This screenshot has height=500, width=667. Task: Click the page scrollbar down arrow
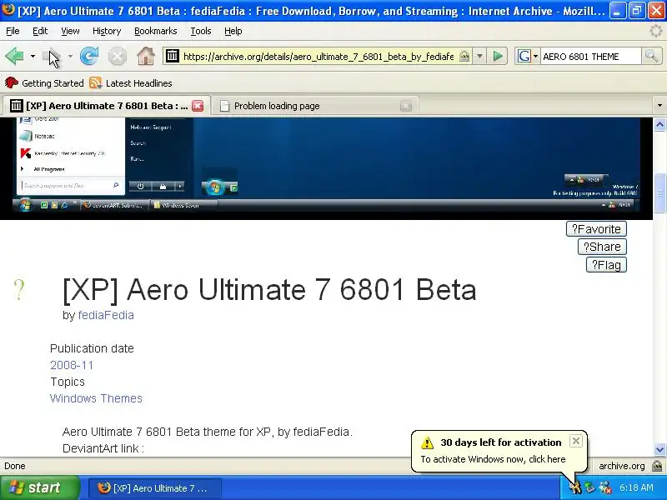pyautogui.click(x=659, y=449)
